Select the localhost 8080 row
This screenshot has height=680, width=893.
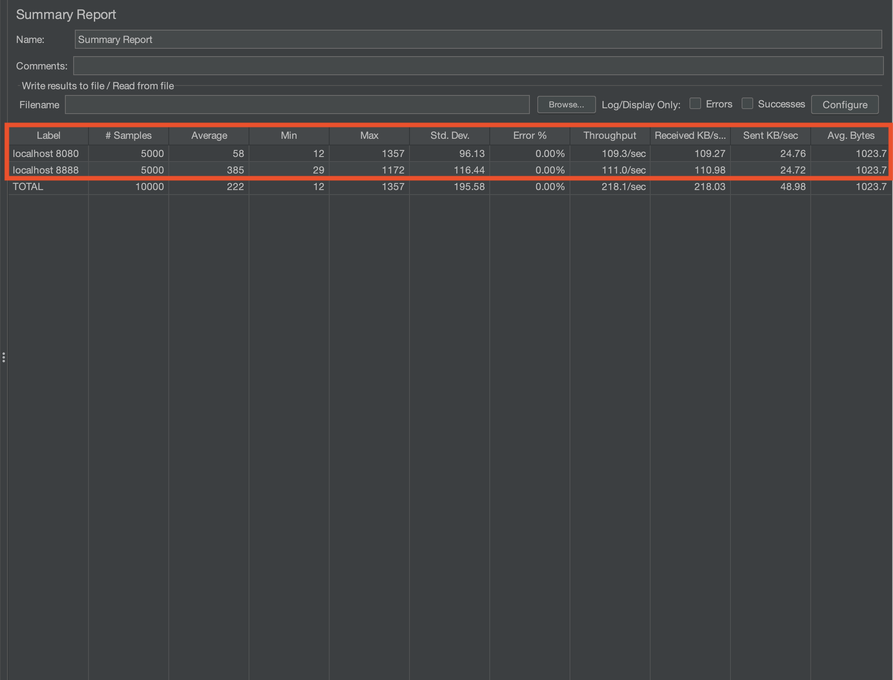tap(45, 154)
